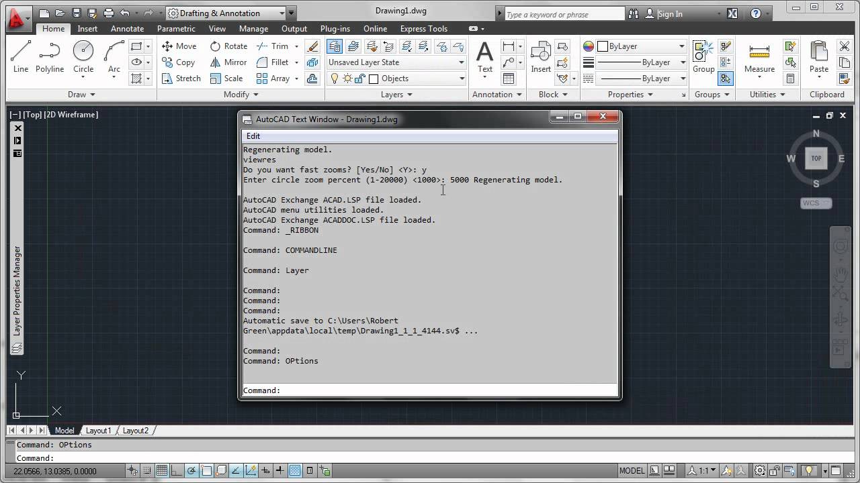
Task: Click the Plot printer icon in quick access toolbar
Action: coord(109,13)
